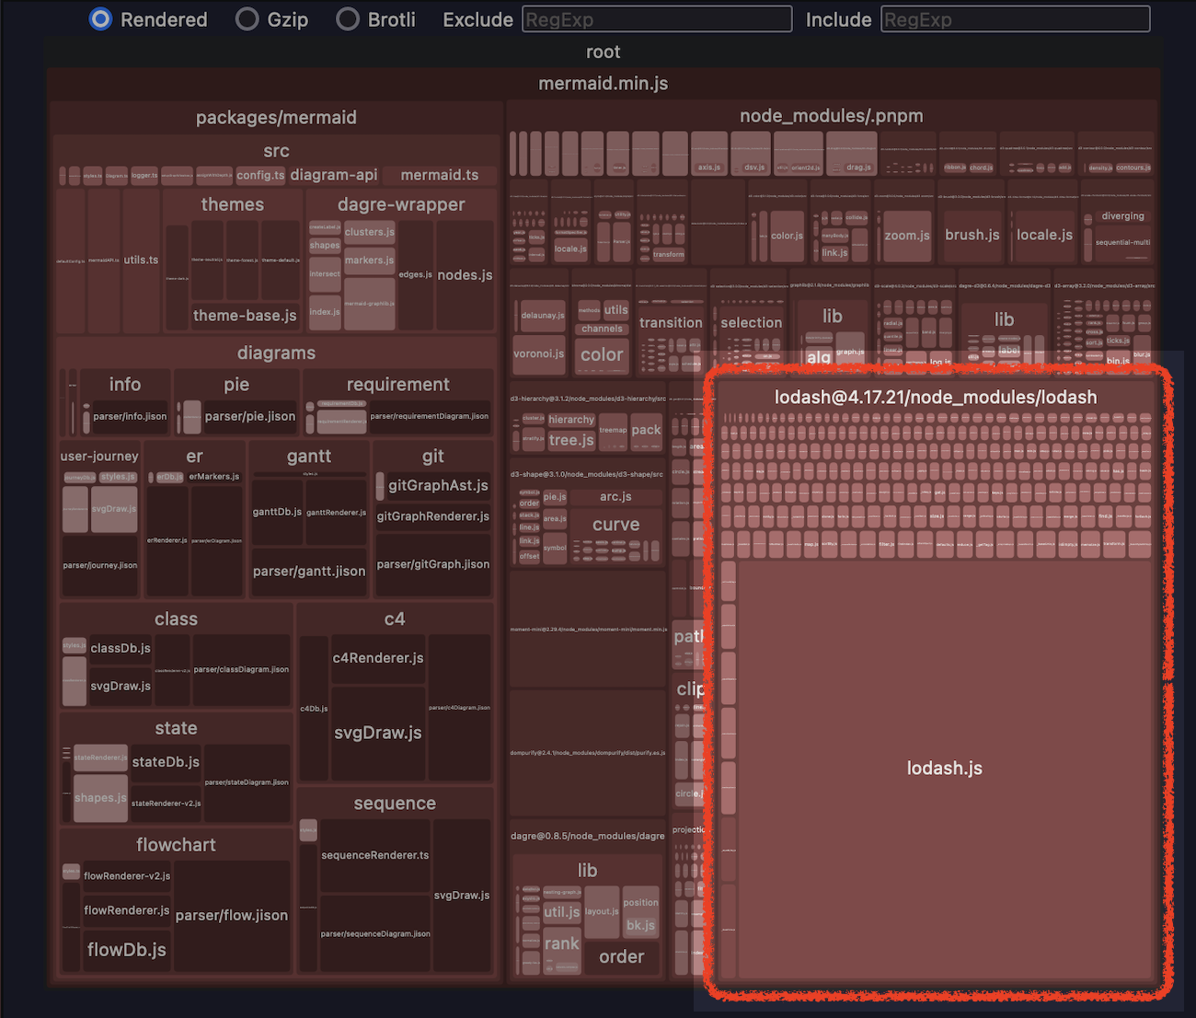Screen dimensions: 1196x1018
Task: Open the lodash@4.17.21 package header
Action: point(936,398)
